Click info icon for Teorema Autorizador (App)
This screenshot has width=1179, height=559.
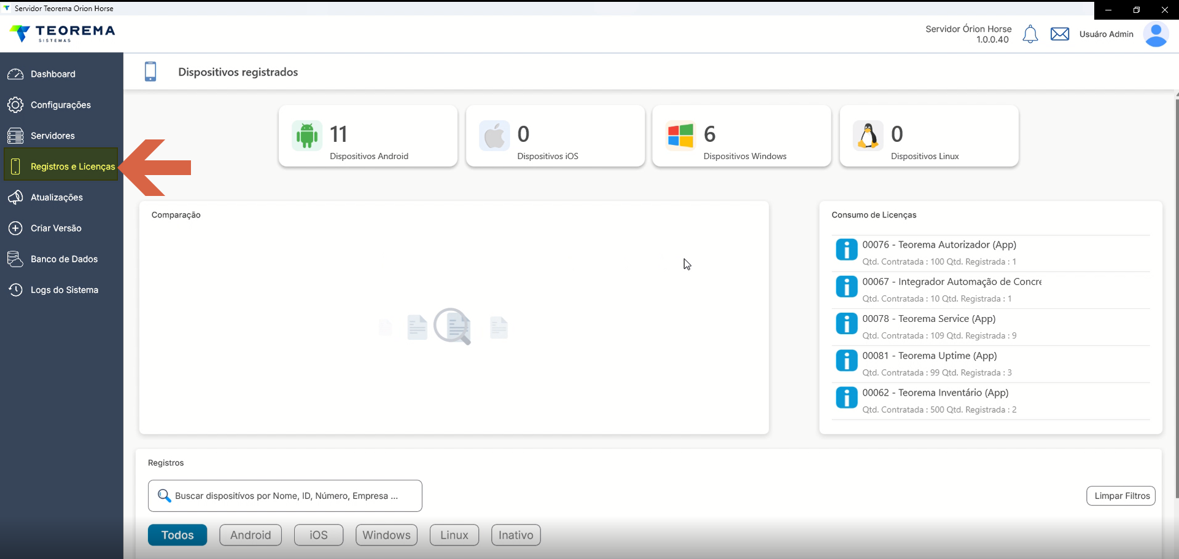pos(846,249)
